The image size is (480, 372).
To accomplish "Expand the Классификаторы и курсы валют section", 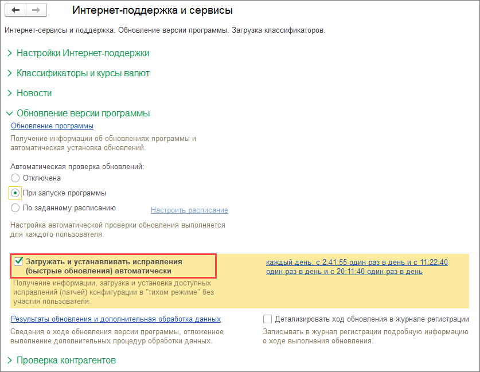I will pyautogui.click(x=63, y=73).
